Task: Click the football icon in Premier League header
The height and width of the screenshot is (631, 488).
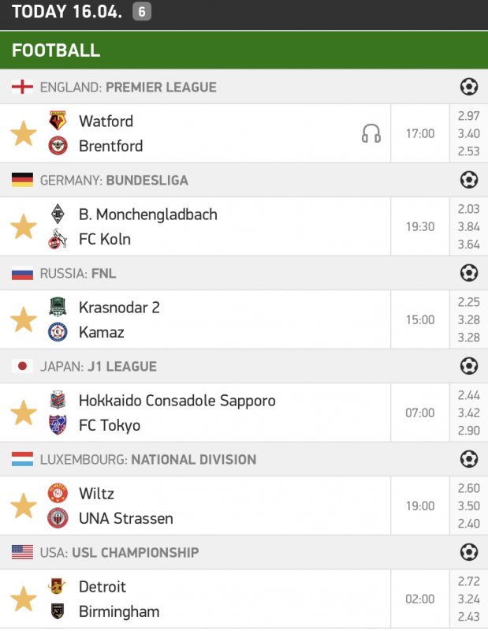Action: (x=469, y=87)
